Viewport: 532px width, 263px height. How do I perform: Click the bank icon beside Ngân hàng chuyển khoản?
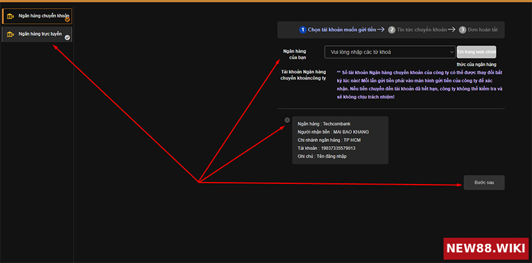[11, 16]
